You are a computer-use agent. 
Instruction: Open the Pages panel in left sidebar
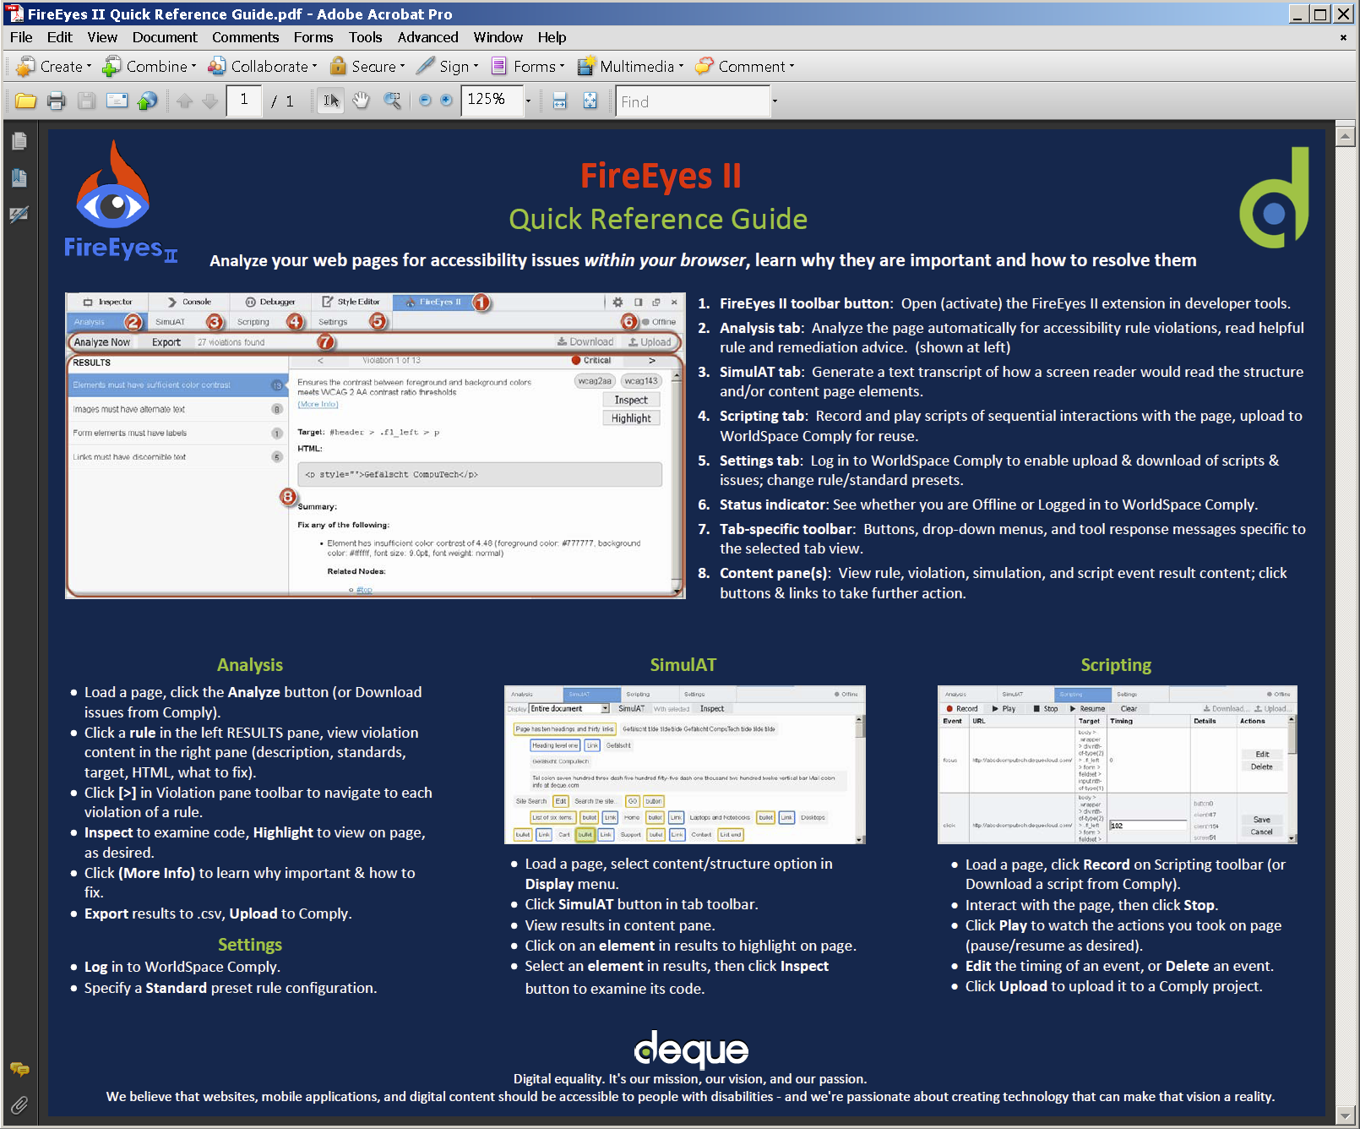click(x=19, y=141)
